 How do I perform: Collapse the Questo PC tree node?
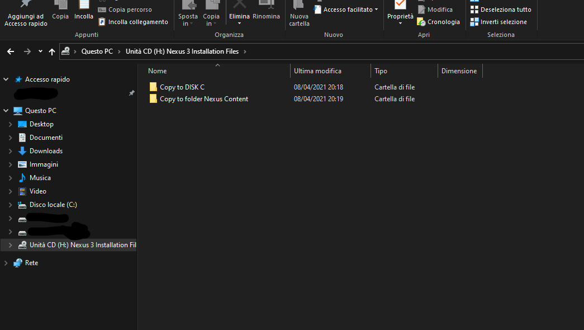click(6, 111)
